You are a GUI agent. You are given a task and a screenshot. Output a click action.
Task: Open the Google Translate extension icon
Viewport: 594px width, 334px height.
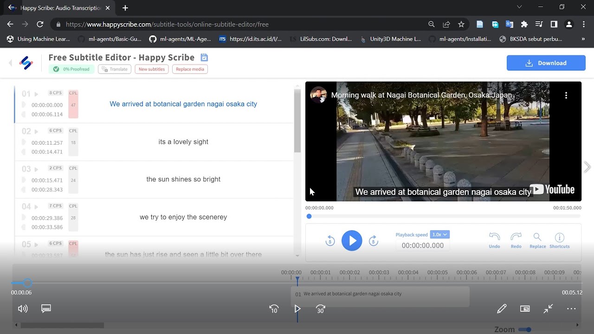coord(510,24)
